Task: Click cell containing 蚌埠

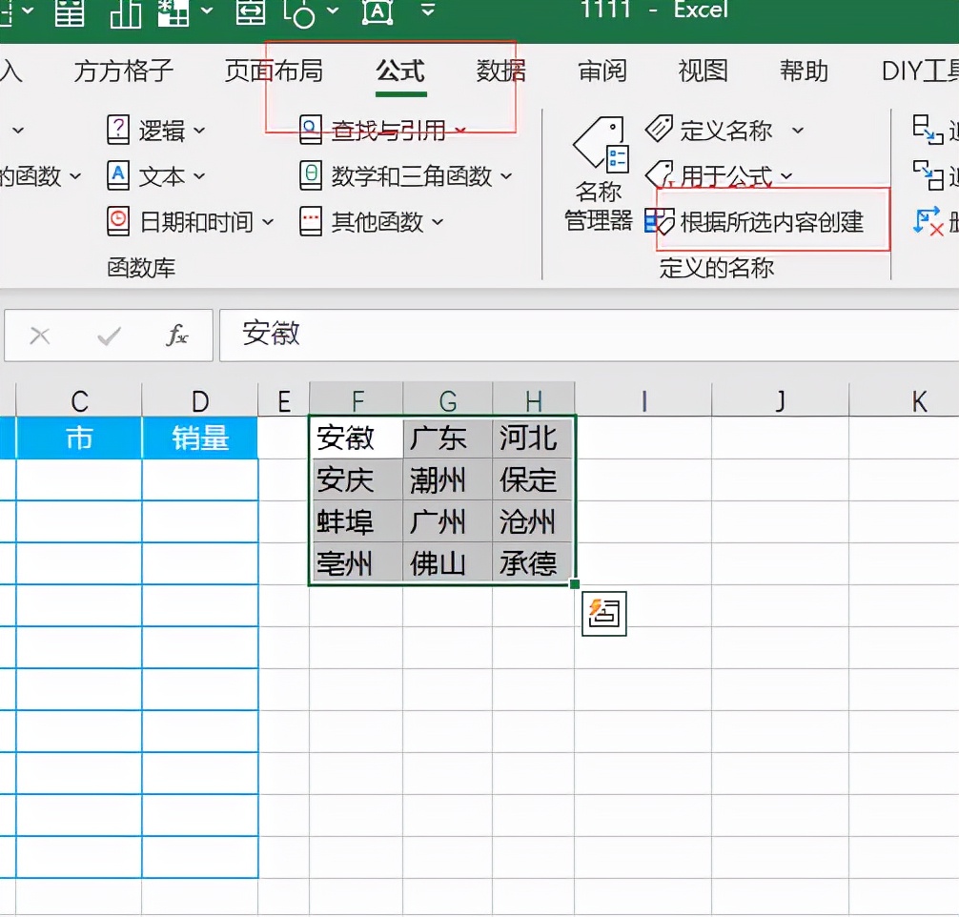Action: (357, 521)
